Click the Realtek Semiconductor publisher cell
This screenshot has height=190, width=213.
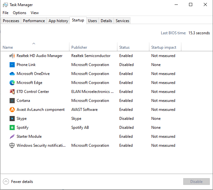(91, 56)
